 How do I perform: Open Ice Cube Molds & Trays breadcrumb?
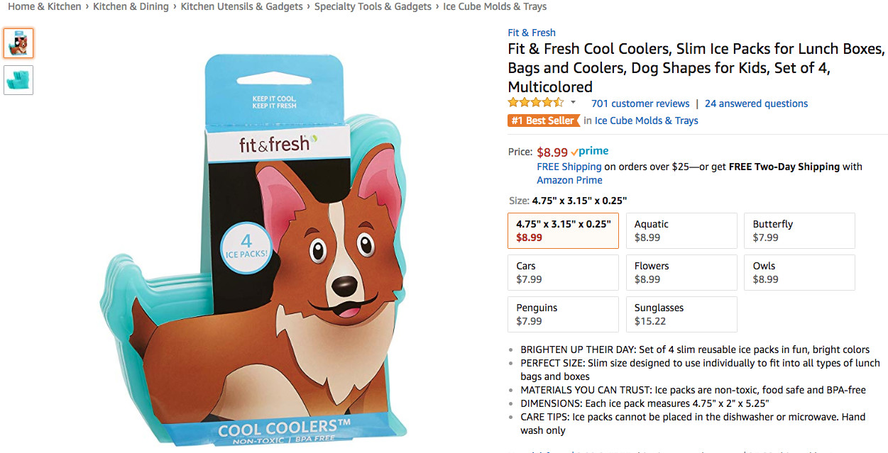coord(495,6)
